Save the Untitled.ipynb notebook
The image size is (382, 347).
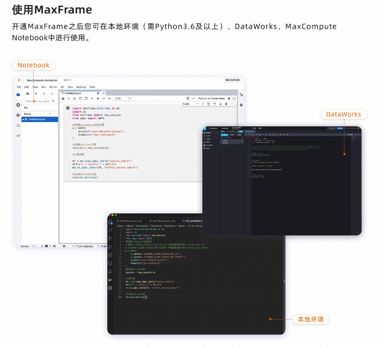click(x=64, y=98)
